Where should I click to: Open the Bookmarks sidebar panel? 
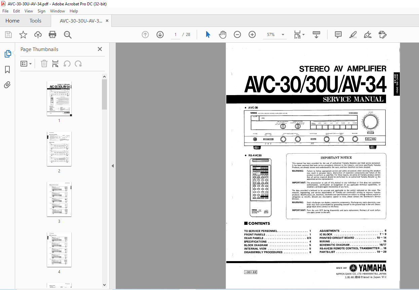pyautogui.click(x=7, y=70)
